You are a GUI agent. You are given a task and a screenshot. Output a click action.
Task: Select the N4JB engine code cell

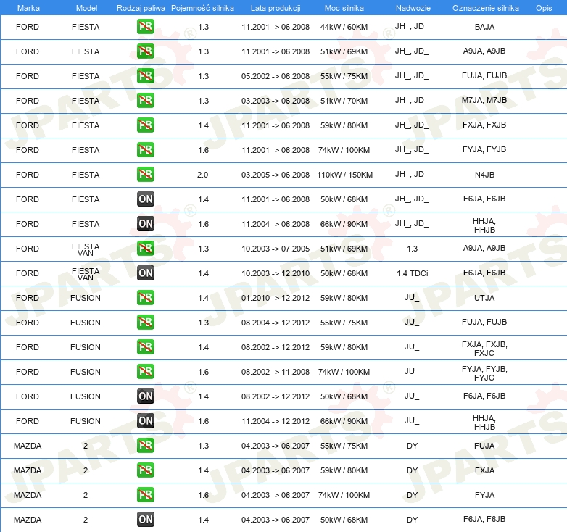[x=484, y=175]
